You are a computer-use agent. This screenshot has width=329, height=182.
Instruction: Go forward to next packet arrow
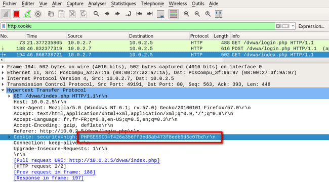(117, 14)
